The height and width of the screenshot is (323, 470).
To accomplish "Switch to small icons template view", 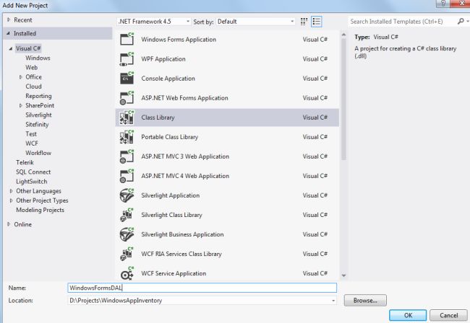I will (x=304, y=22).
